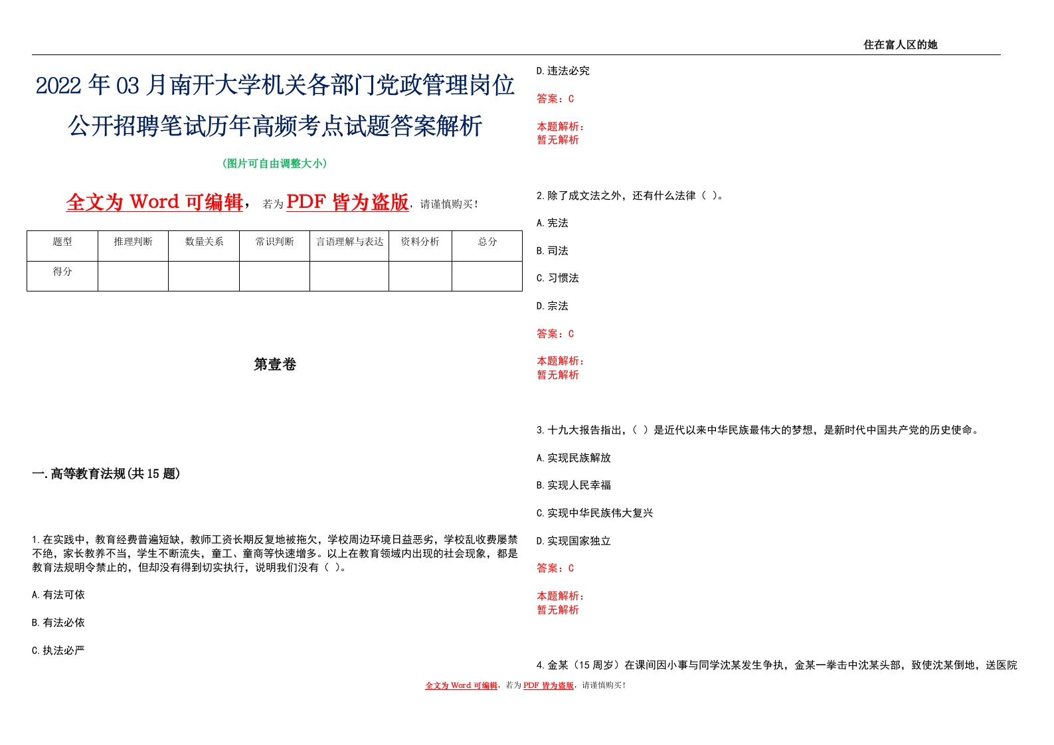Select option 'D.宗法'
Viewport: 1054px width, 745px height.
[553, 306]
